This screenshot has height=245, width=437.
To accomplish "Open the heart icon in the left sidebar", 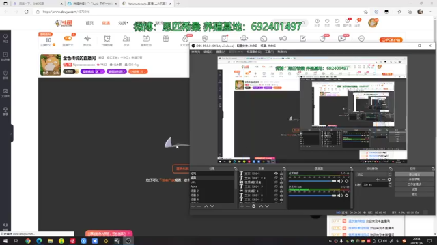I will [x=5, y=37].
